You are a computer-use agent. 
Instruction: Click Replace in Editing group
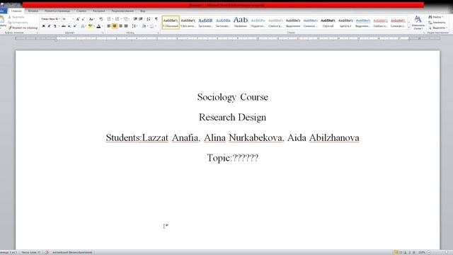[437, 22]
